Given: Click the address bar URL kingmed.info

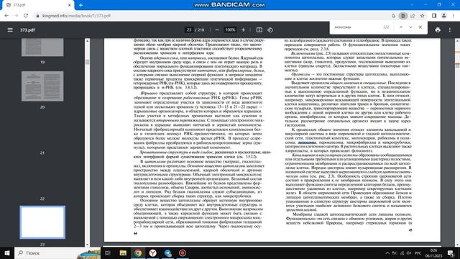Looking at the screenshot, I should click(x=76, y=16).
